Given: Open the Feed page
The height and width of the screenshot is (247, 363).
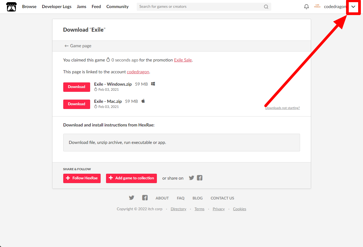Looking at the screenshot, I should (96, 7).
